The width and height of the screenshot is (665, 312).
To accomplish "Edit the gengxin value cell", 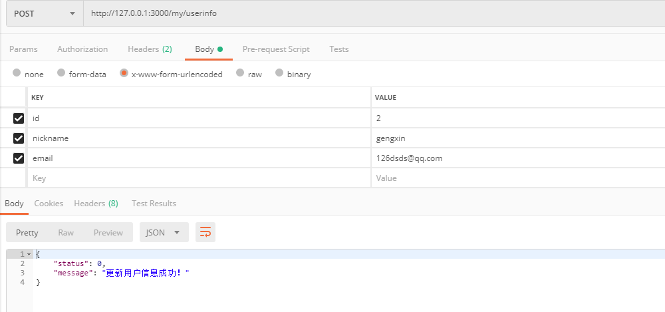I will coord(518,138).
